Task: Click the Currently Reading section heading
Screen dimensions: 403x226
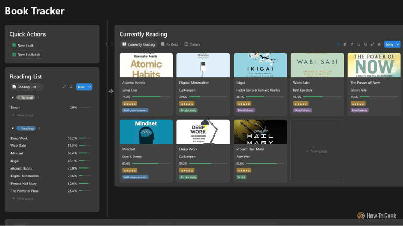Action: coord(143,34)
